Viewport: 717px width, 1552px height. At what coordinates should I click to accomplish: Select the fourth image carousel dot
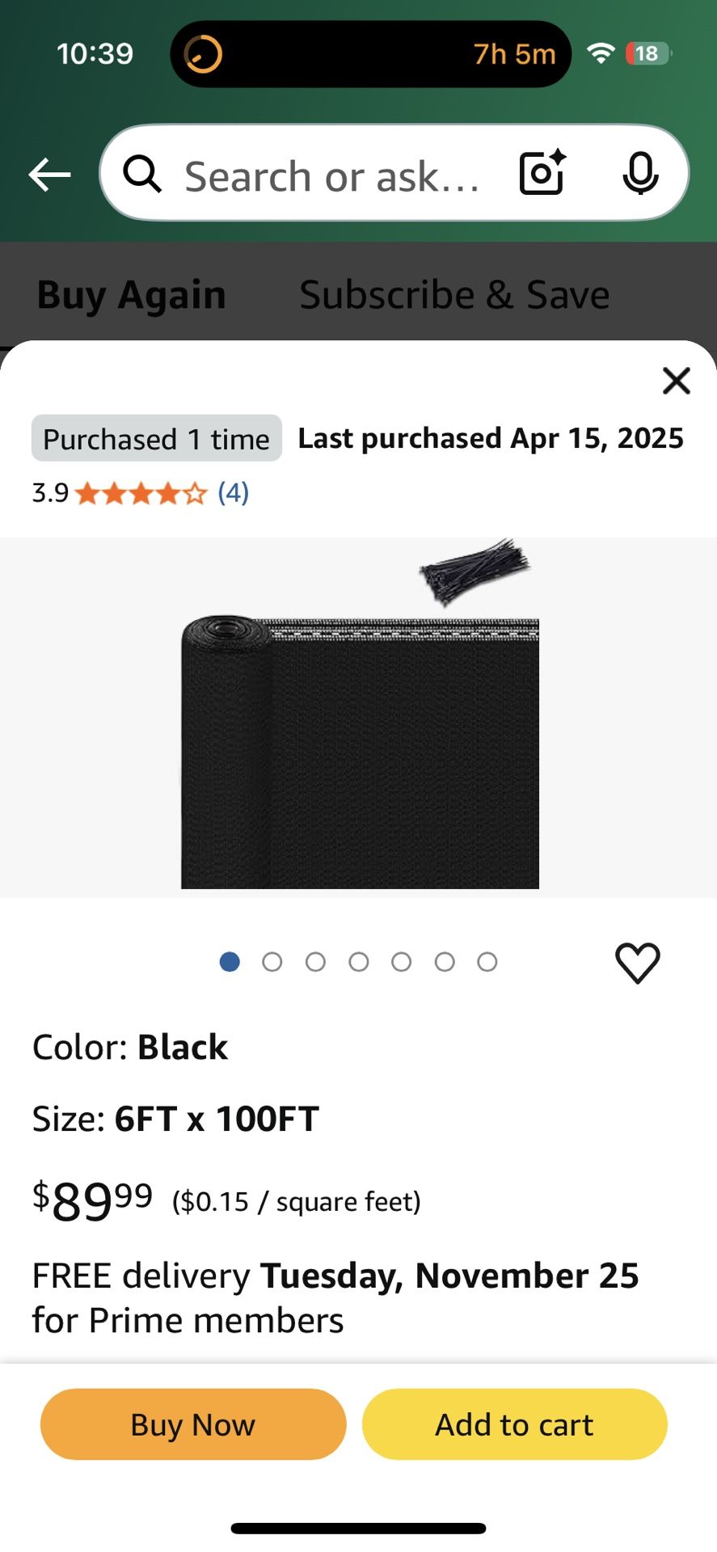[359, 962]
